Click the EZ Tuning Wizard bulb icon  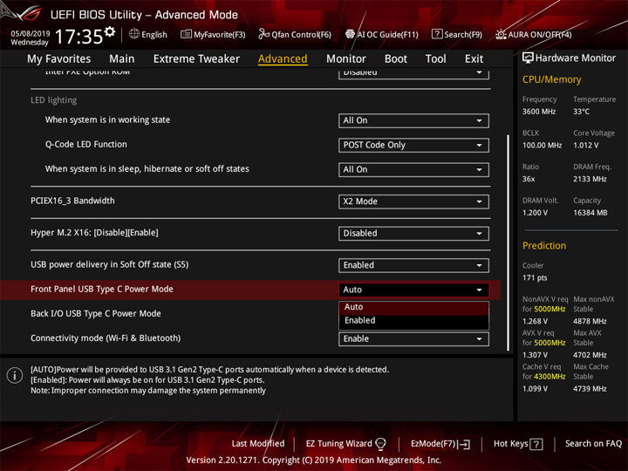click(380, 444)
